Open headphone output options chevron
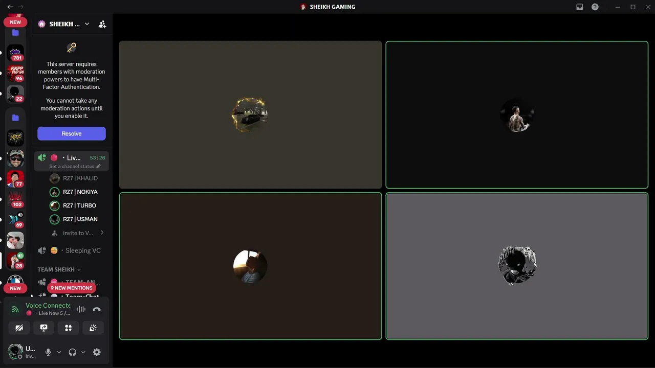The height and width of the screenshot is (368, 655). coord(83,352)
